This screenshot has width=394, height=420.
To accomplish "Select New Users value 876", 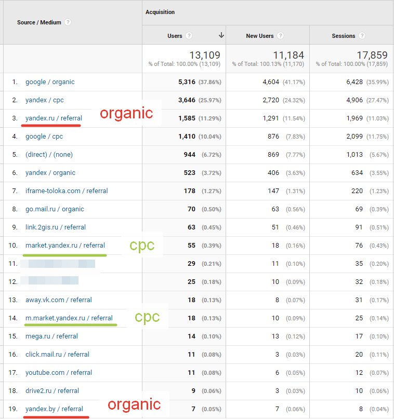I will click(273, 137).
